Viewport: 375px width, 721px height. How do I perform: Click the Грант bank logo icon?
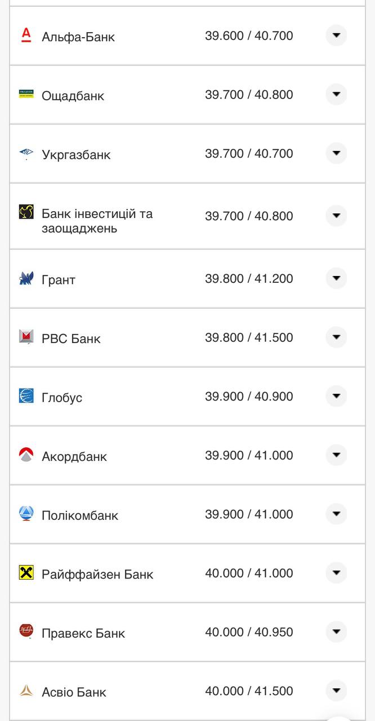[x=26, y=278]
